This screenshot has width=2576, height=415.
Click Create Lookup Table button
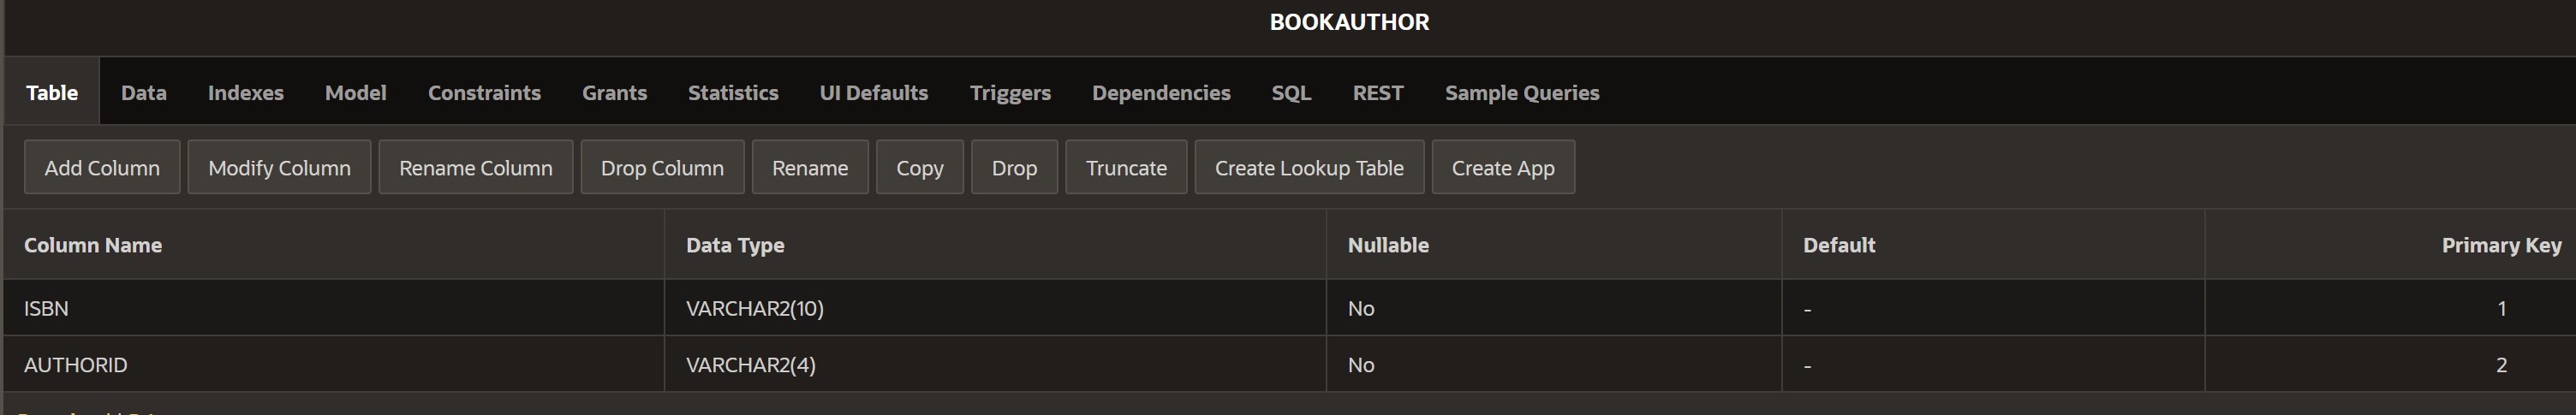(1309, 167)
